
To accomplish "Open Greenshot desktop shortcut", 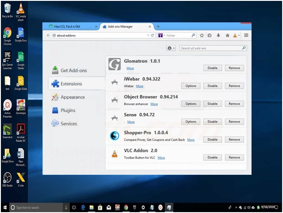I will tap(7, 131).
